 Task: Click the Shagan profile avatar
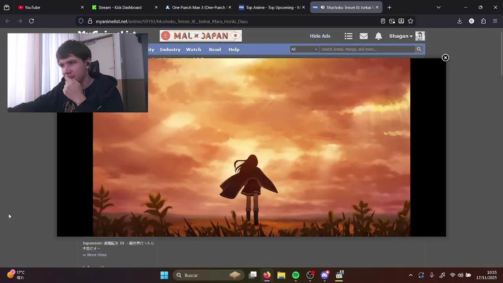click(x=420, y=36)
